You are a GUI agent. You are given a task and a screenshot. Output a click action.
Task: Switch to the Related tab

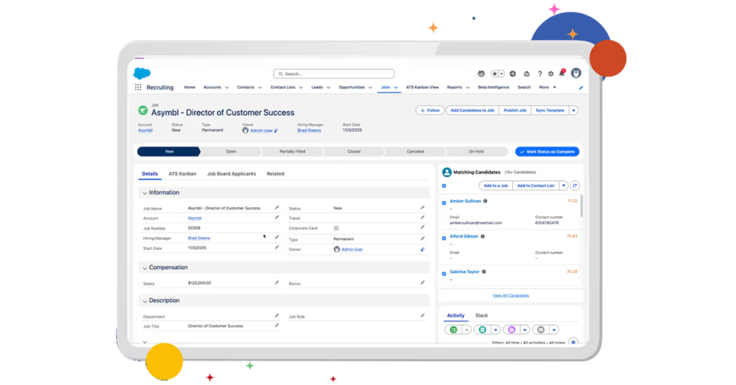(275, 174)
